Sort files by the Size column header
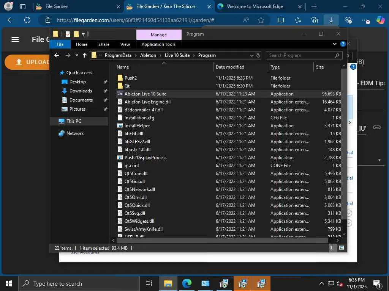 [x=327, y=67]
